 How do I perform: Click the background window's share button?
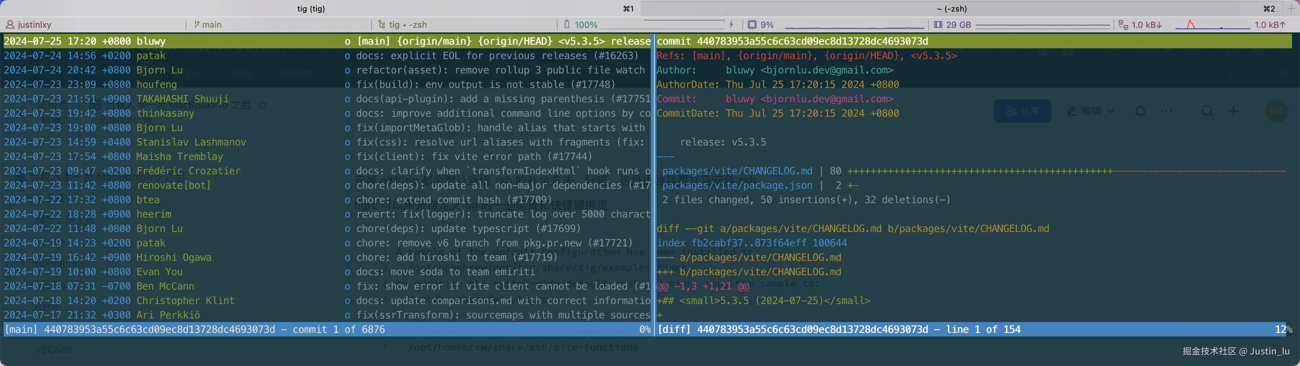click(1022, 111)
